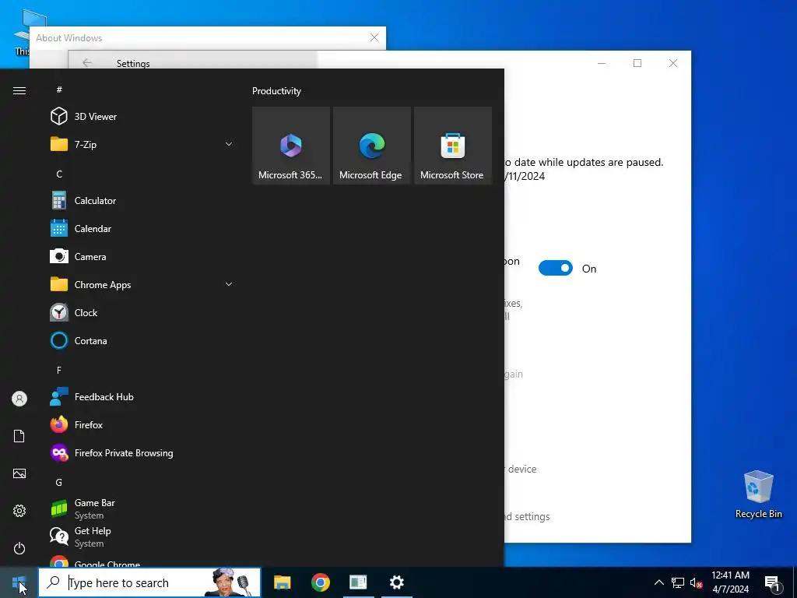Screen dimensions: 797x598
Task: Switch to Settings on the taskbar
Action: (396, 582)
